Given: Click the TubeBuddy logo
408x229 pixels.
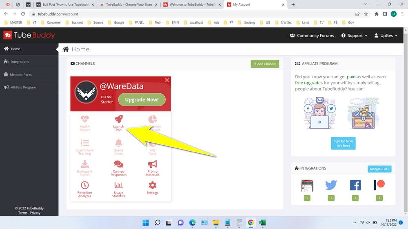Looking at the screenshot, I should [x=29, y=35].
